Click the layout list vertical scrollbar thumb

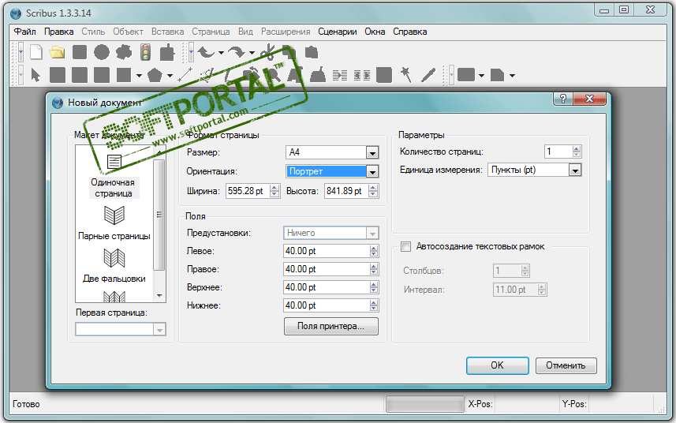tap(159, 215)
